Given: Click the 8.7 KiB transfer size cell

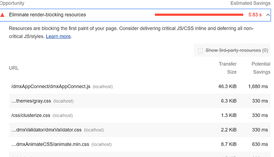Looking at the screenshot, I should pos(229,144).
